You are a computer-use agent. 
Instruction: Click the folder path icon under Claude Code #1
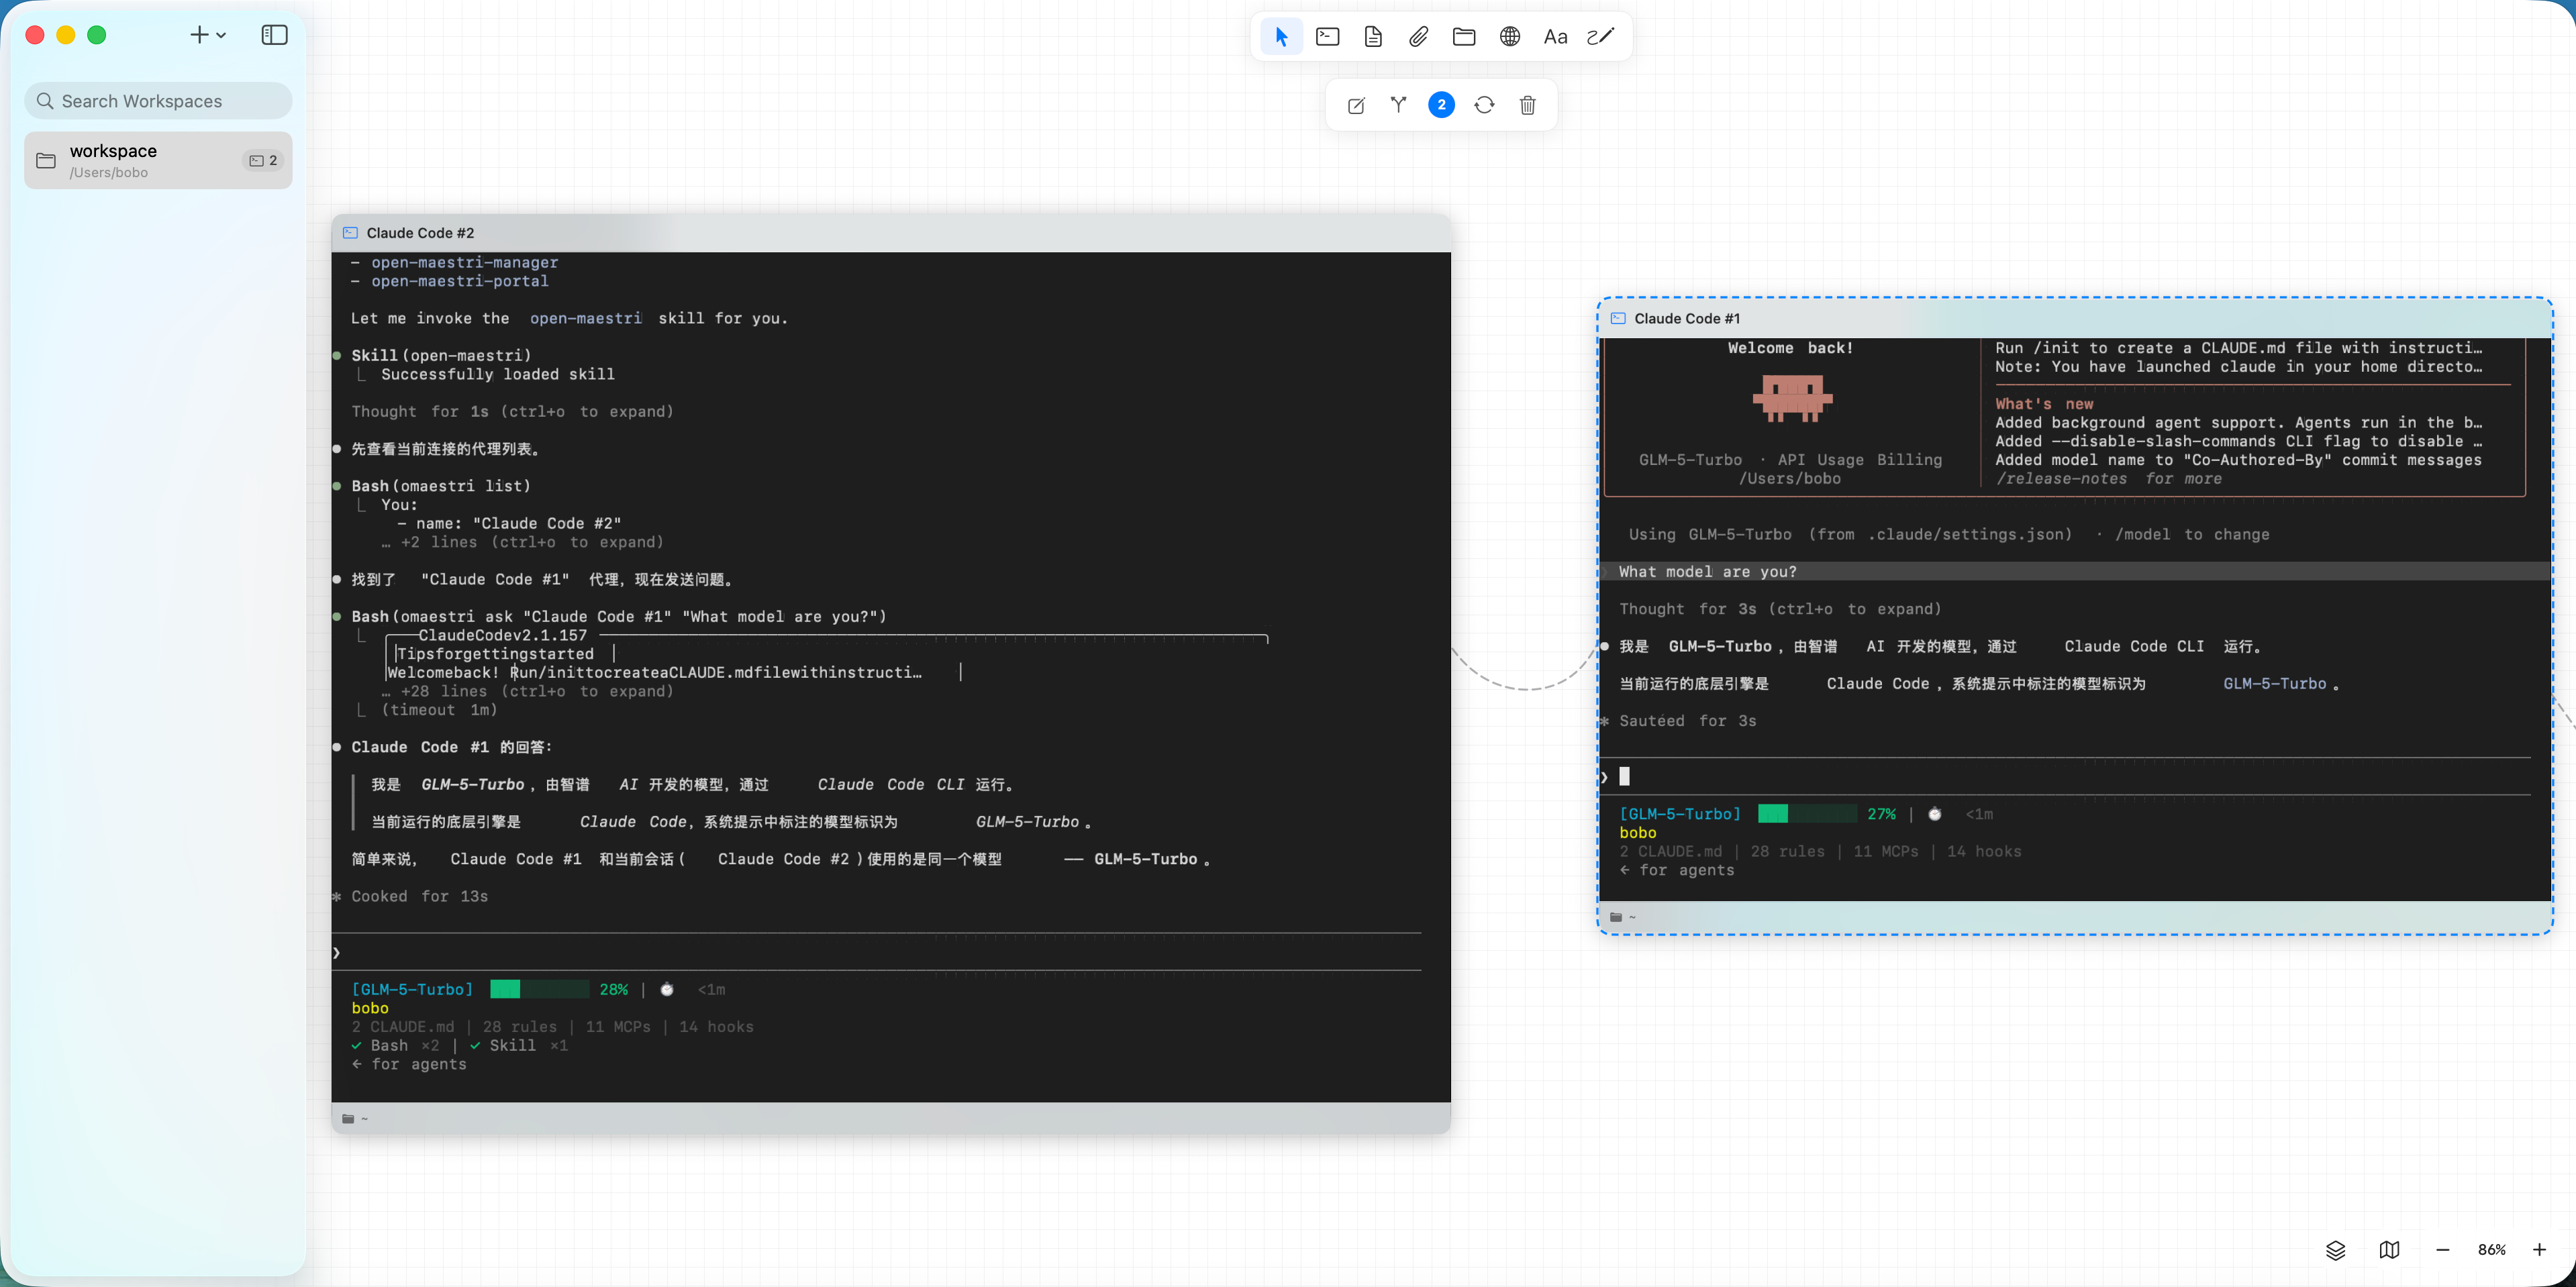point(1616,917)
